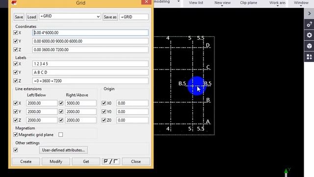Click the Labels X field '1 2 3 4 5'

[90, 64]
